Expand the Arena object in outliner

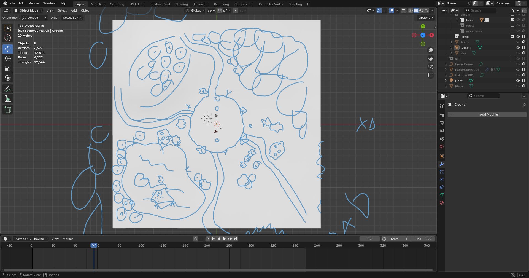(x=451, y=42)
